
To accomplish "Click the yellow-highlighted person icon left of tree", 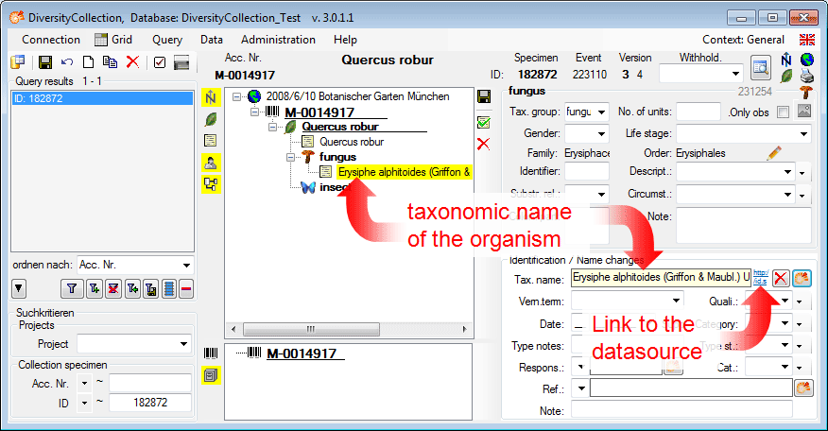I will 211,161.
